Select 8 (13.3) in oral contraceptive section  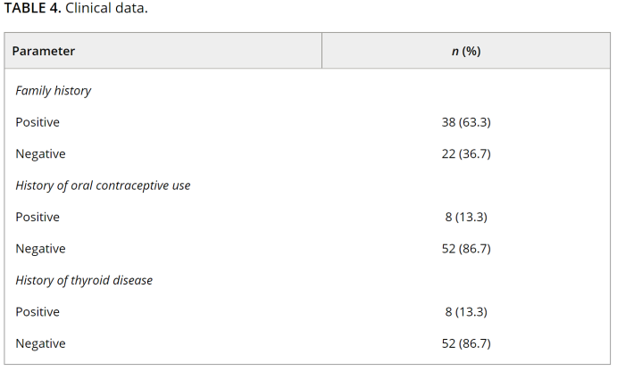(466, 217)
